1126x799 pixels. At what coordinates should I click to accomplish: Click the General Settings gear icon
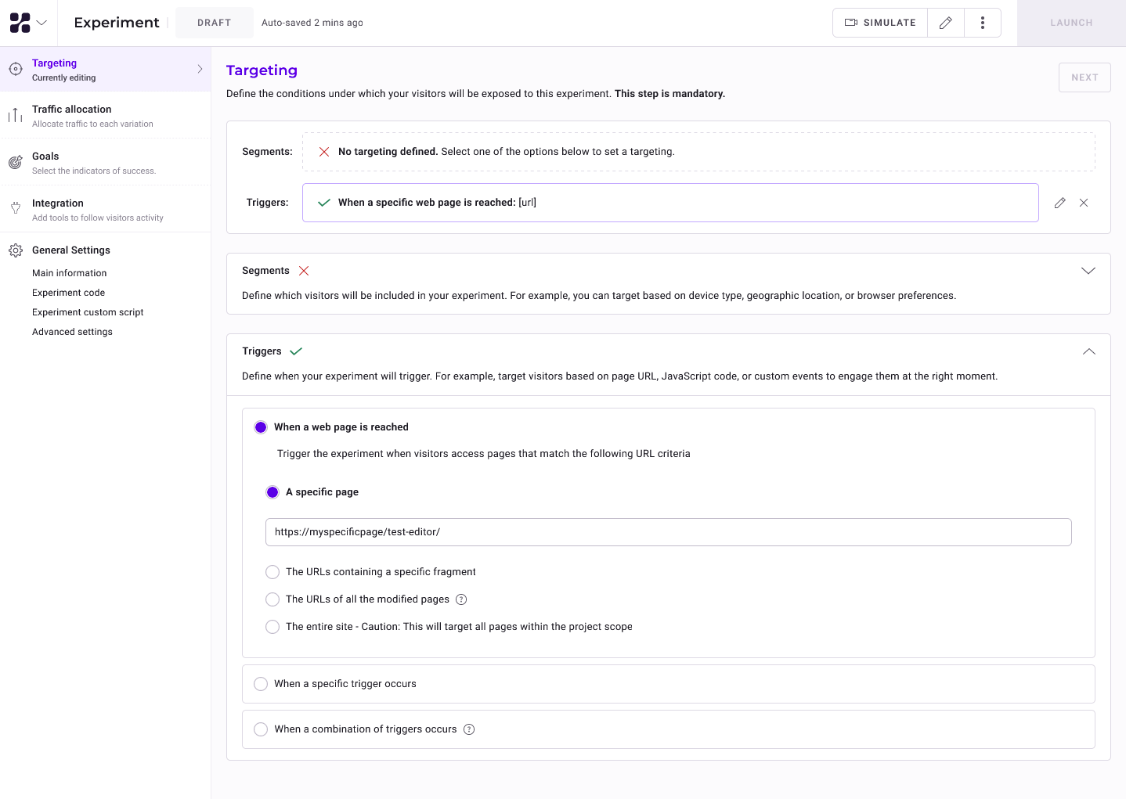[16, 250]
